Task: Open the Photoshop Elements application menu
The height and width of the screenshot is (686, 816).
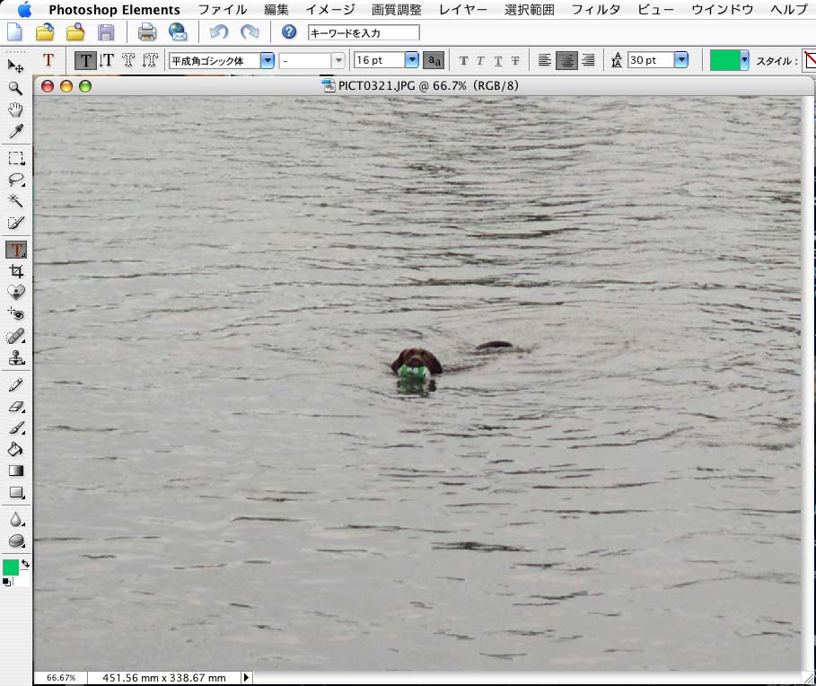Action: 114,9
